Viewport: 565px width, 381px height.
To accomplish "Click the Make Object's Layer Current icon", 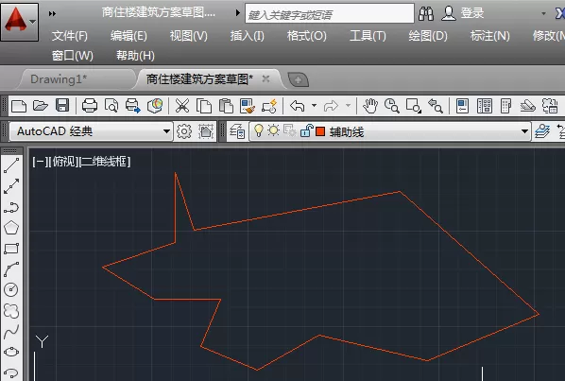I will tap(542, 131).
